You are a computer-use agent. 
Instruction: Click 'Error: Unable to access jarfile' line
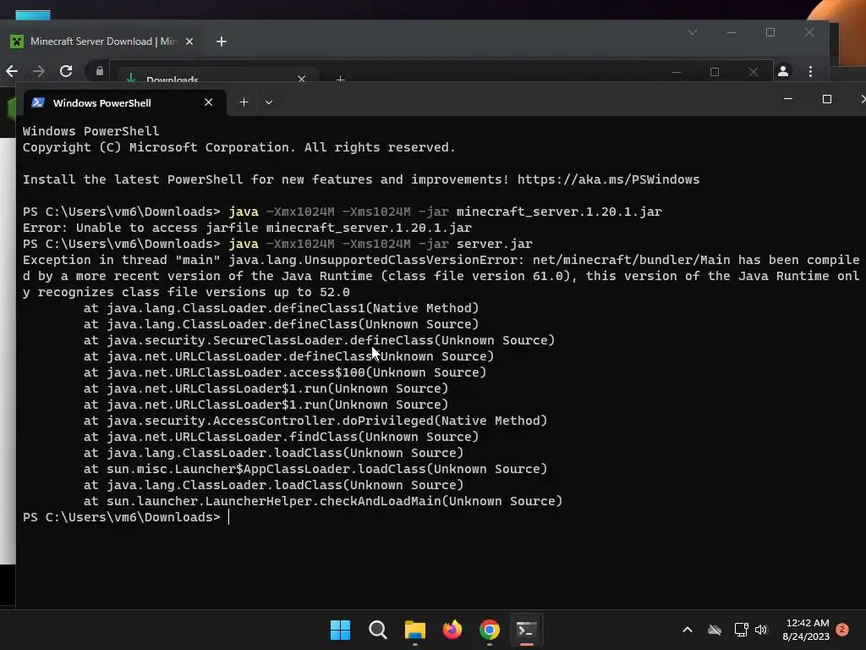(x=247, y=228)
